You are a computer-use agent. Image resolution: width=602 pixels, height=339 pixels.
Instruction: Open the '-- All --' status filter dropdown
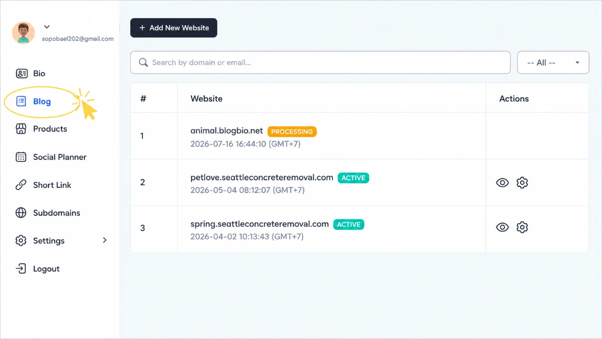point(553,63)
